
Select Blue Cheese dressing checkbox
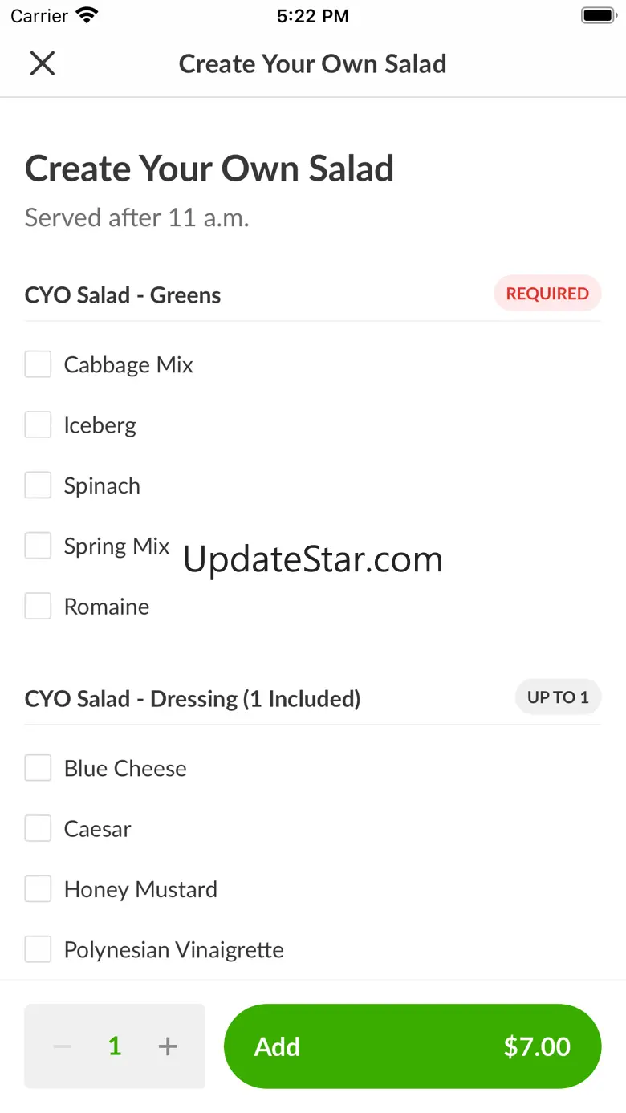tap(38, 768)
